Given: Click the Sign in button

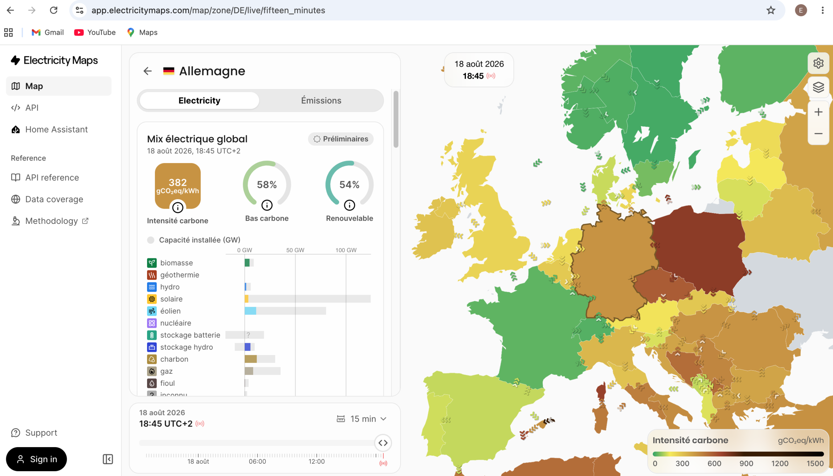Looking at the screenshot, I should pyautogui.click(x=36, y=459).
